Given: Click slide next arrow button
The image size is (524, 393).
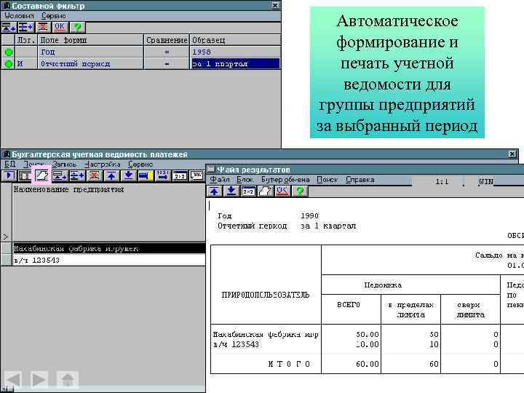Looking at the screenshot, I should 39,379.
